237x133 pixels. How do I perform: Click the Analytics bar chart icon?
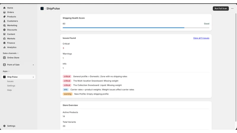[x=4, y=47]
